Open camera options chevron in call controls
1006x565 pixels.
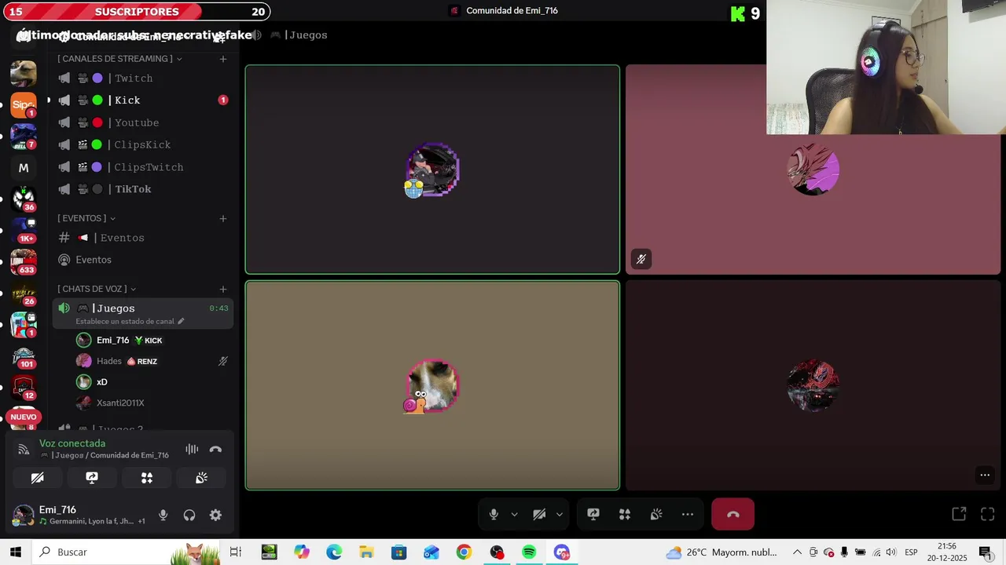click(x=560, y=515)
